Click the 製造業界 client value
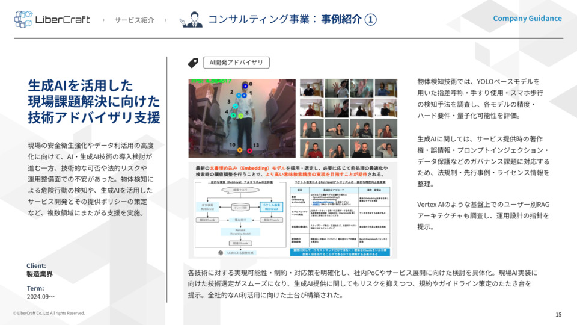This screenshot has width=577, height=325. click(40, 274)
